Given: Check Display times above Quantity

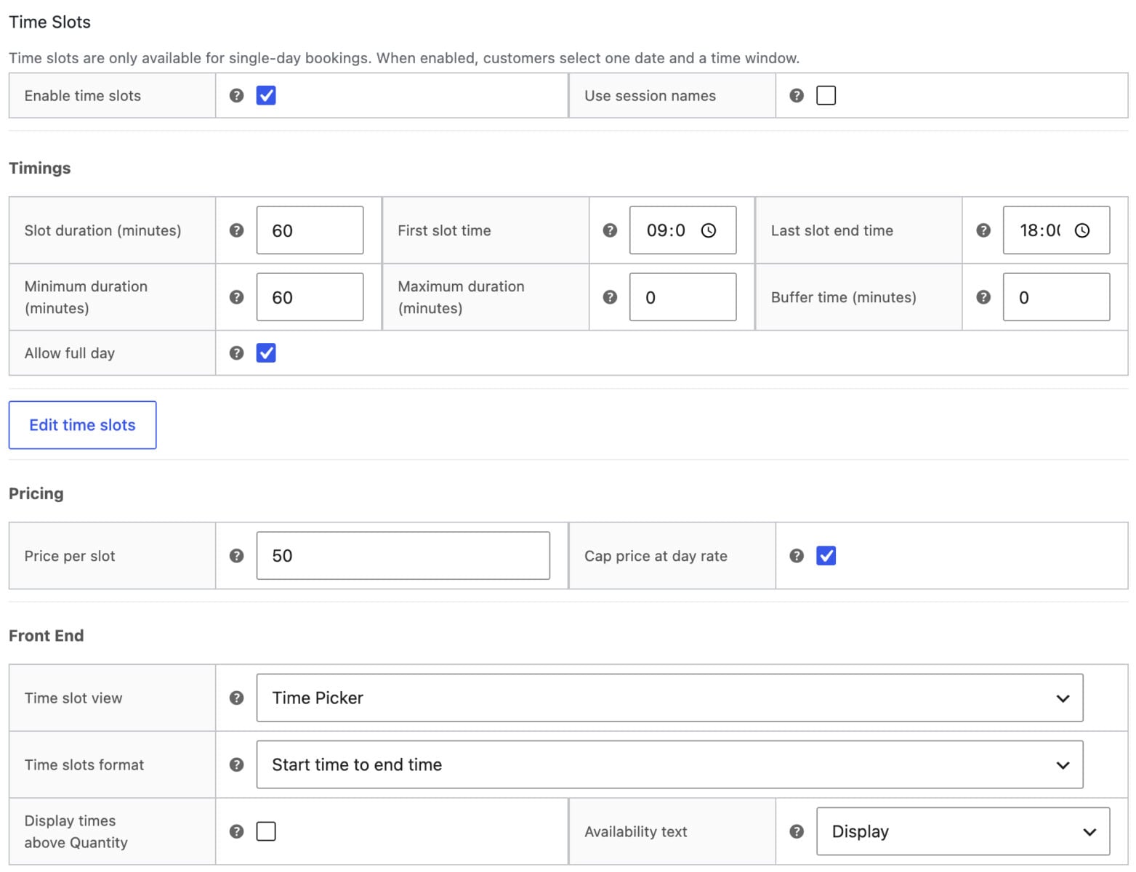Looking at the screenshot, I should (266, 831).
